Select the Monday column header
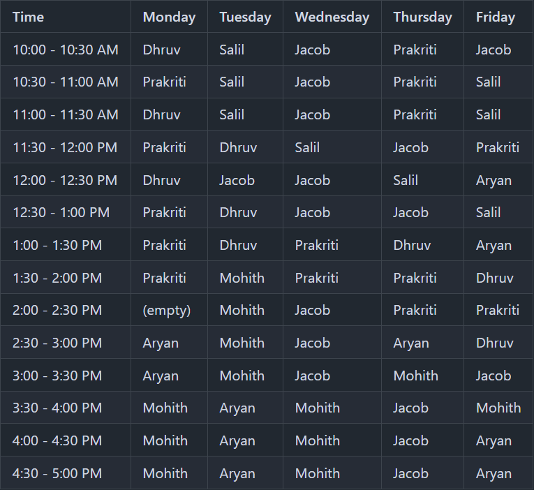The height and width of the screenshot is (490, 534). [169, 17]
